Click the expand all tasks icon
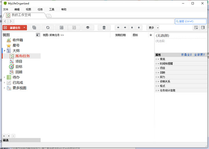Screen dimensions: 209x149 (61, 28)
